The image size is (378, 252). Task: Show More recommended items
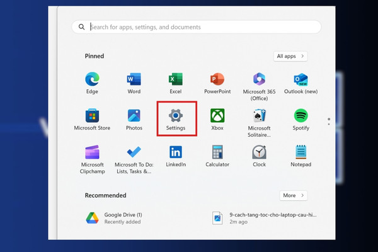point(294,195)
